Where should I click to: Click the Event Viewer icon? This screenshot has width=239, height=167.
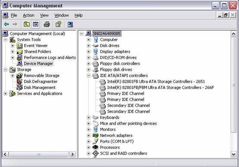(x=19, y=46)
